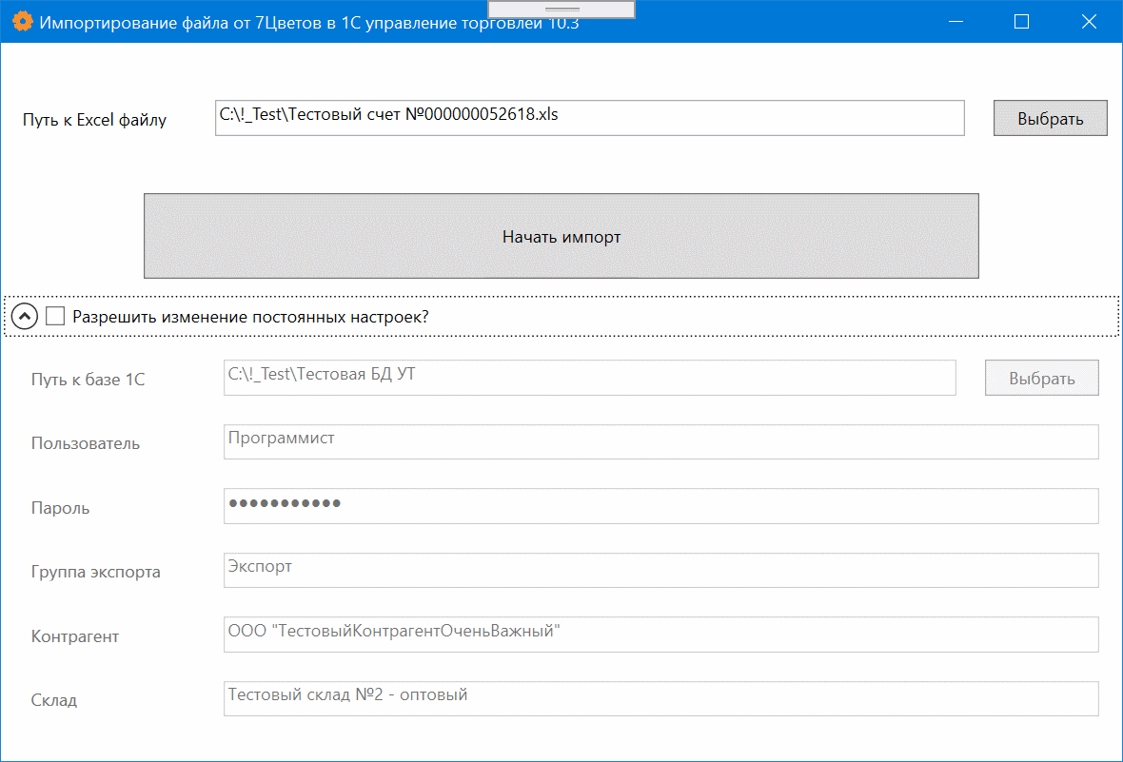Click the orange gear app icon
This screenshot has height=762, width=1123.
tap(21, 22)
